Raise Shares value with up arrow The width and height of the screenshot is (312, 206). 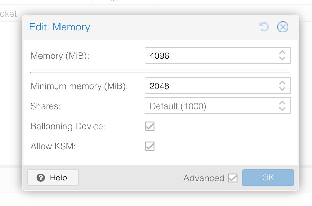(x=282, y=103)
